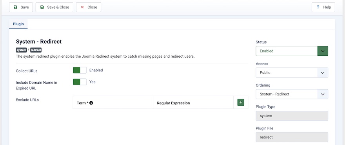
Task: Open the Access dropdown
Action: [x=292, y=72]
